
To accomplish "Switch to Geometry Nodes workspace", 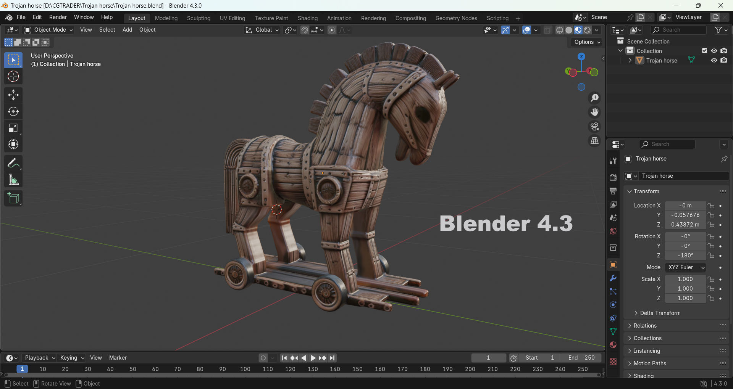I will point(456,18).
